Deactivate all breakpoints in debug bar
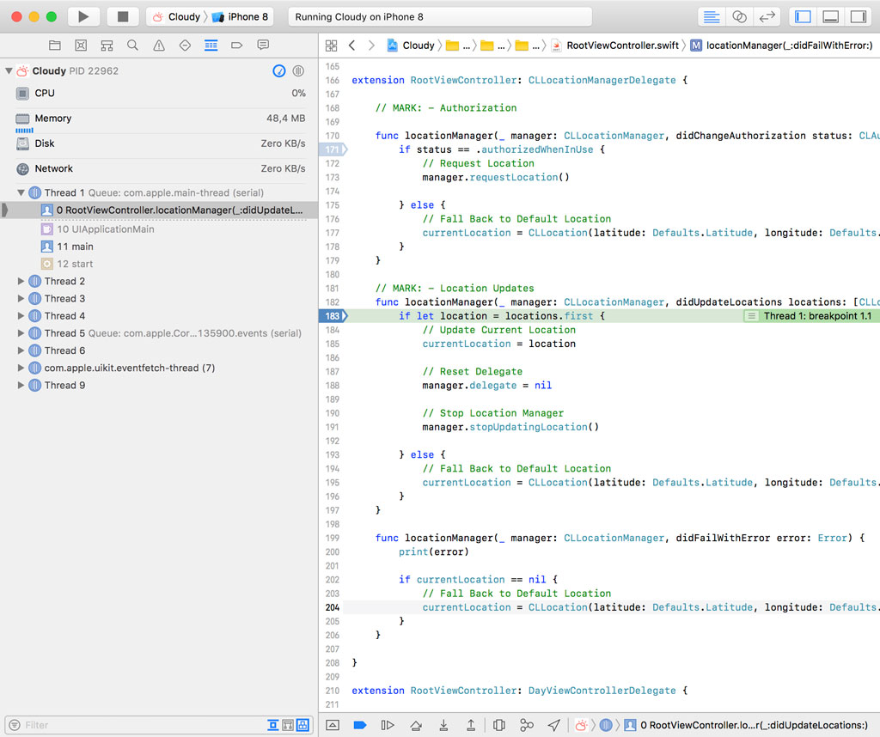Viewport: 880px width, 737px height. point(360,725)
